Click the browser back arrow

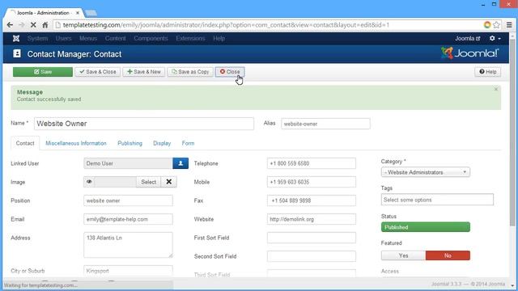(10, 25)
